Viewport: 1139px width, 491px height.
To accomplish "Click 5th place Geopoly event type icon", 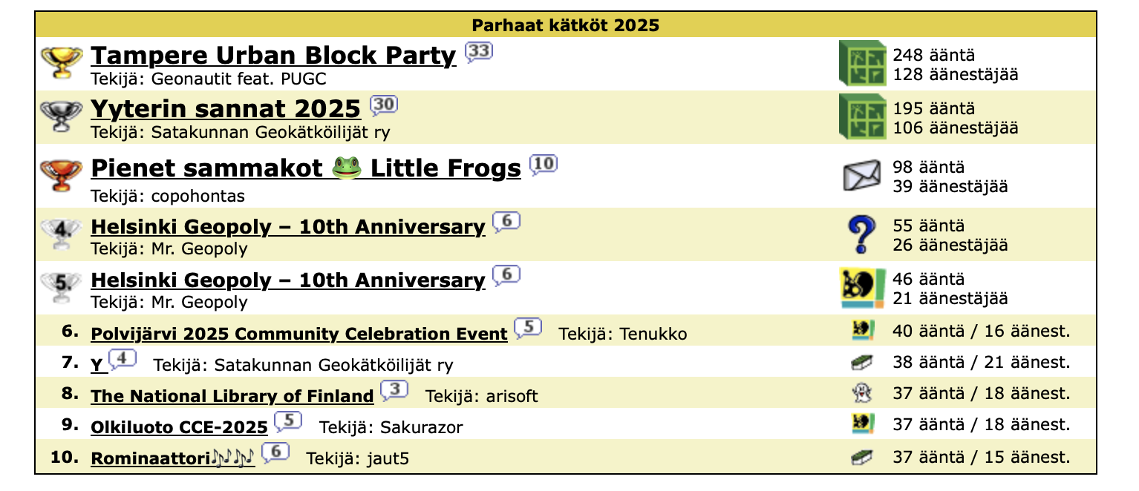I will coord(861,289).
